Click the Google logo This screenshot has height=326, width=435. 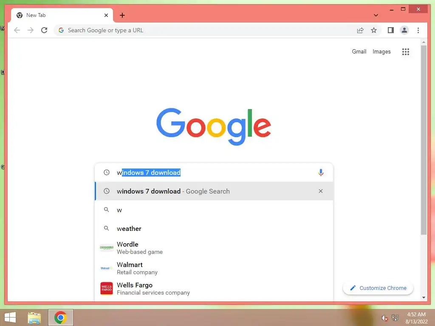coord(214,126)
